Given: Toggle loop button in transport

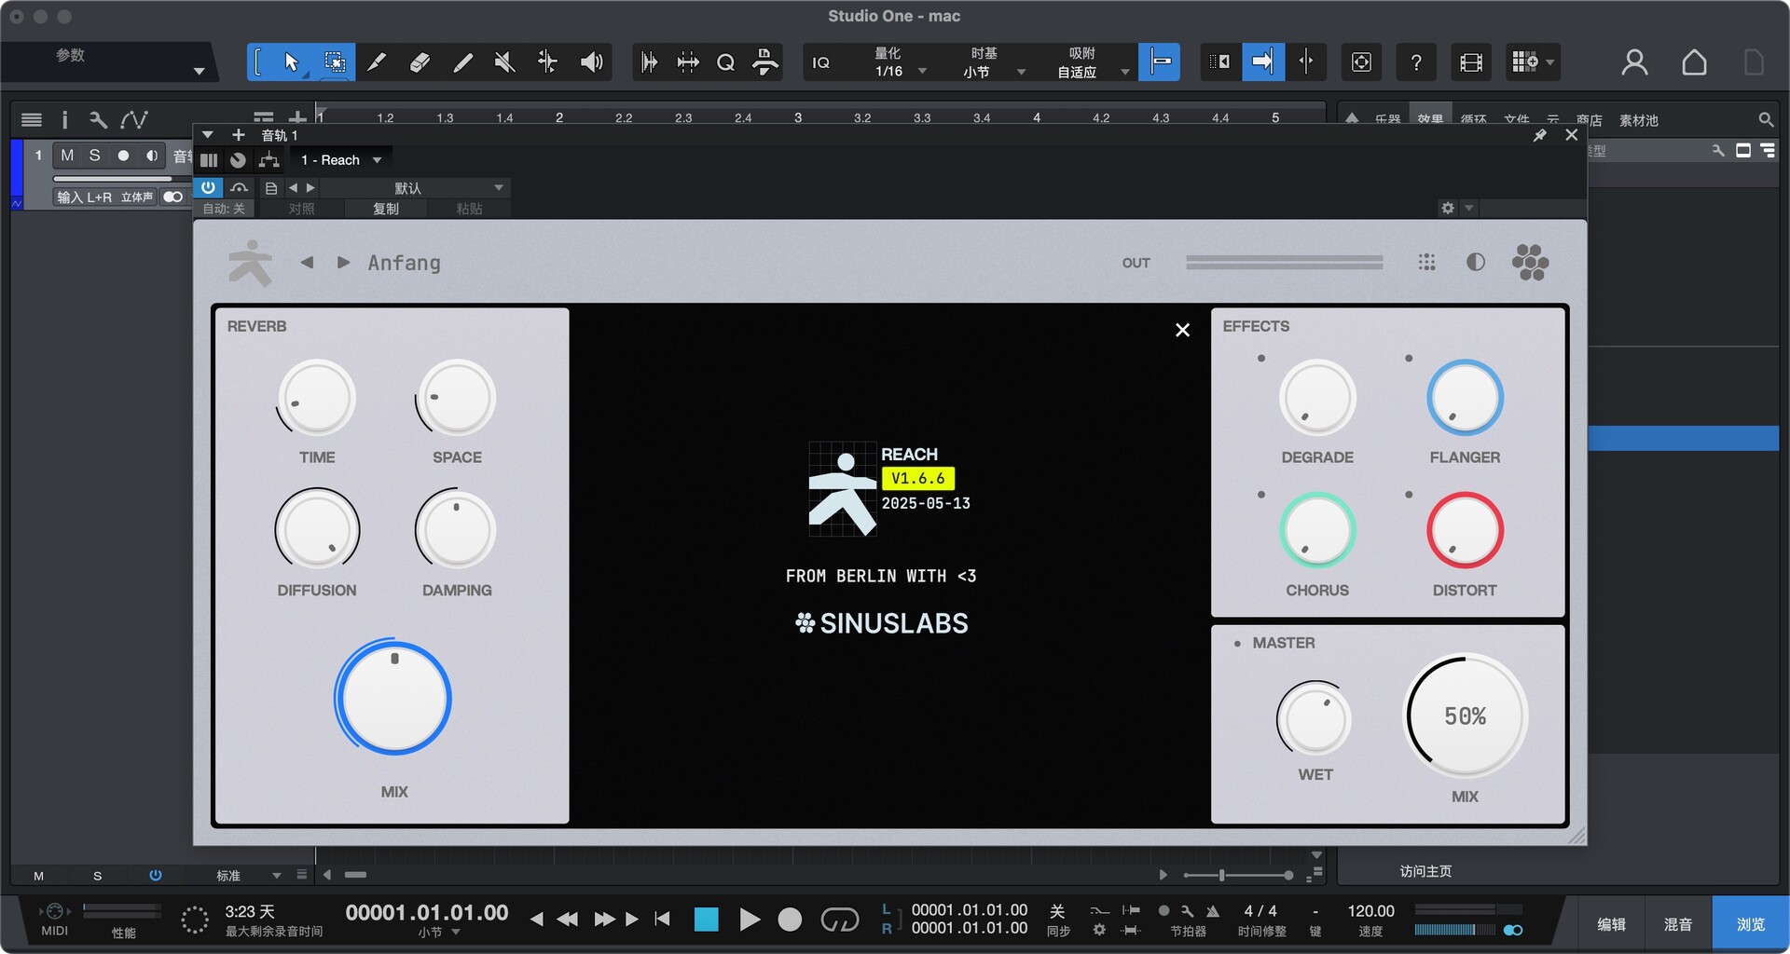Looking at the screenshot, I should pyautogui.click(x=839, y=920).
